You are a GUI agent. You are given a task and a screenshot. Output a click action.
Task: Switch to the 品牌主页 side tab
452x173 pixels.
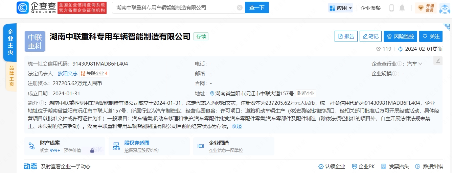(x=11, y=77)
